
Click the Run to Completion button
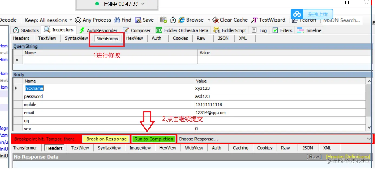pos(154,139)
